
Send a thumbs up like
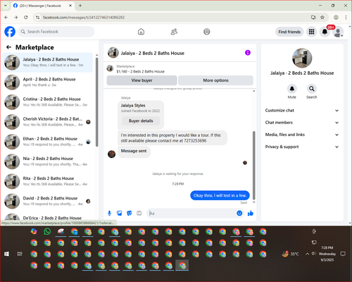(x=251, y=213)
